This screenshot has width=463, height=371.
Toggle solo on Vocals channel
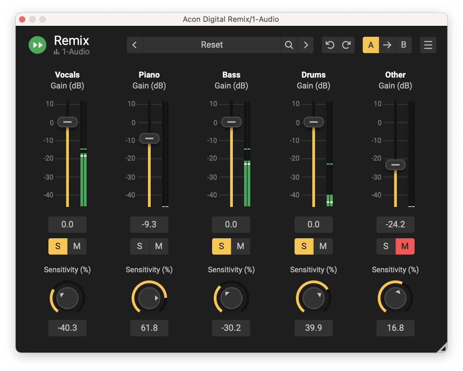coord(58,246)
